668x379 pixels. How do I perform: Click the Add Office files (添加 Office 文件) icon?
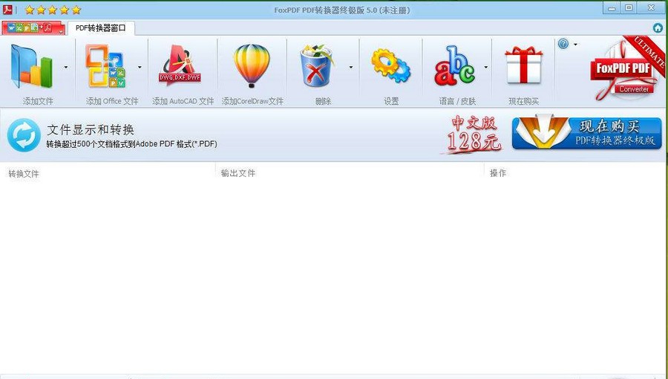tap(105, 66)
